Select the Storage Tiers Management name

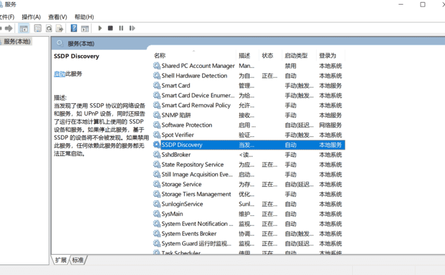(x=196, y=194)
